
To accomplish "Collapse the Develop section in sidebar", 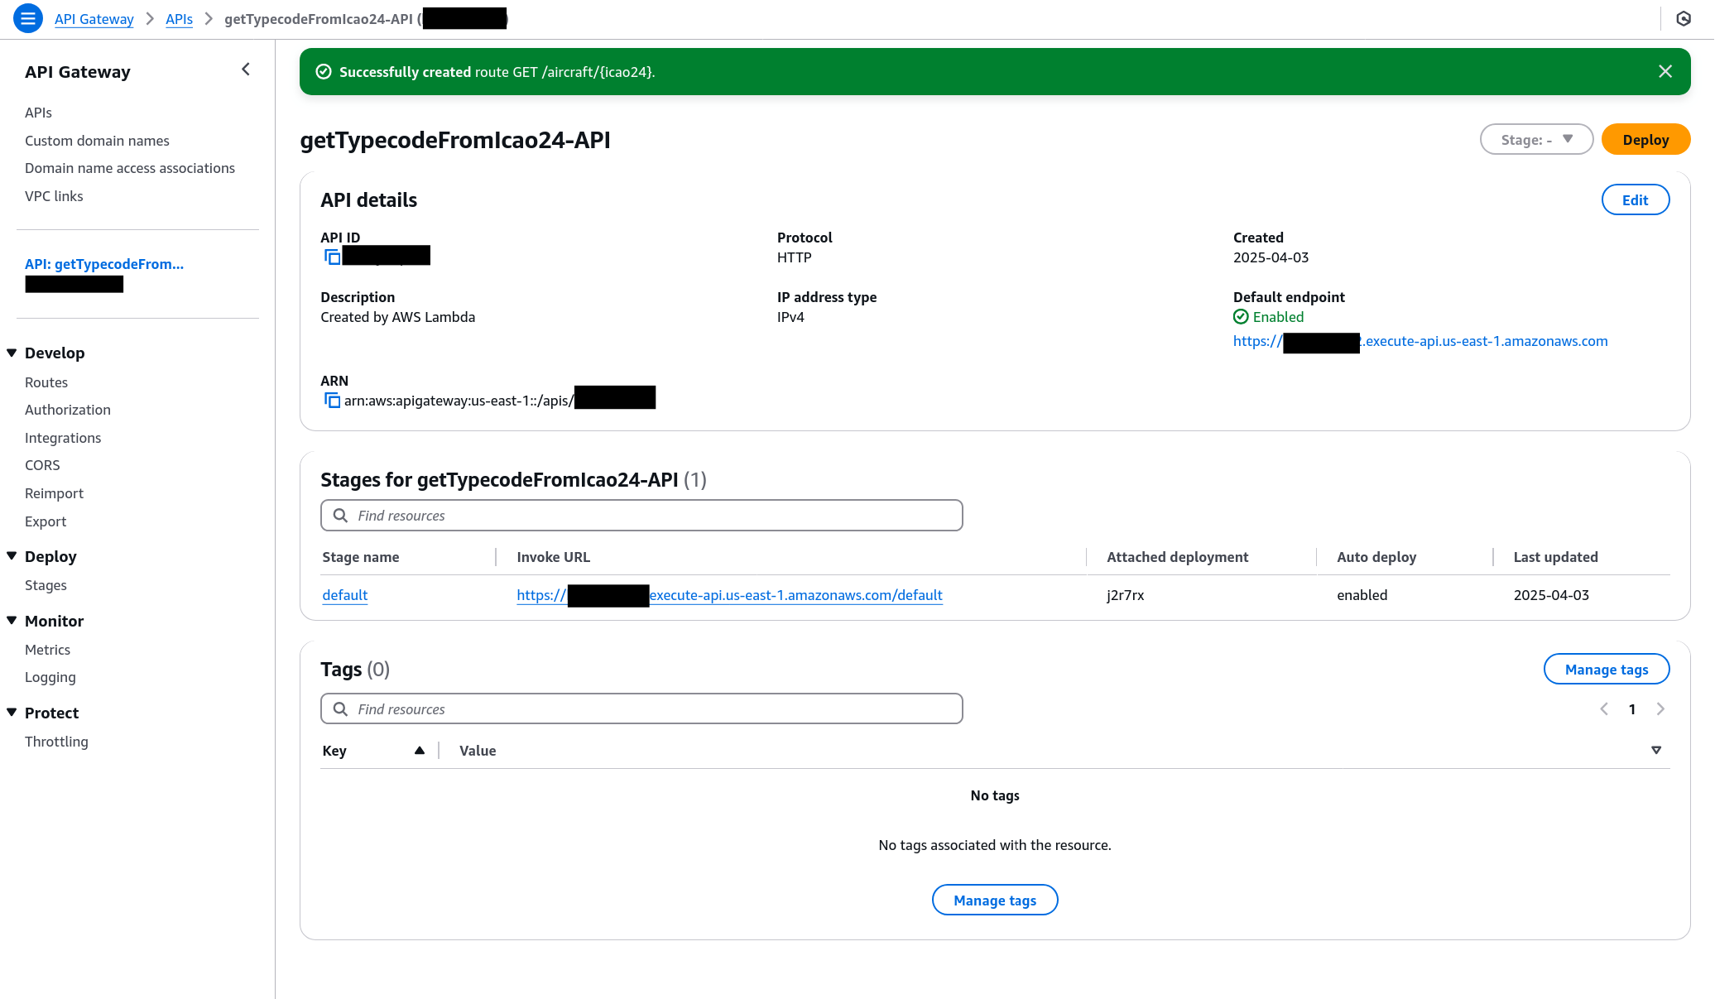I will click(12, 352).
